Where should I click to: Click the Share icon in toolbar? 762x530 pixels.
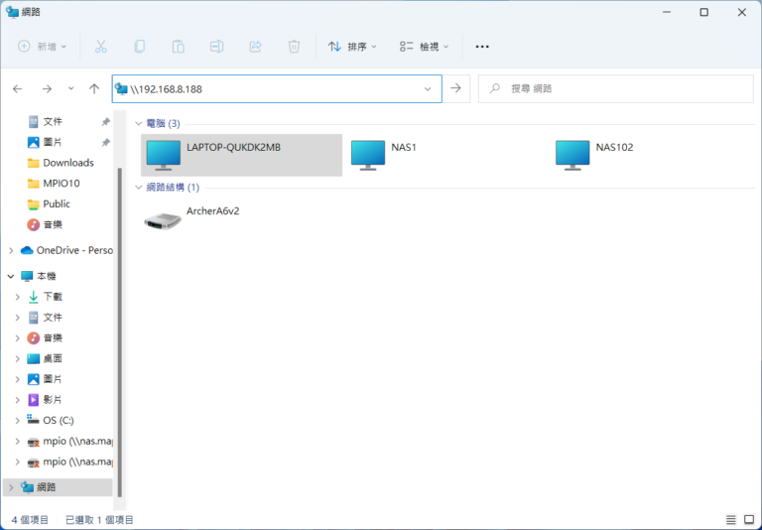click(255, 47)
